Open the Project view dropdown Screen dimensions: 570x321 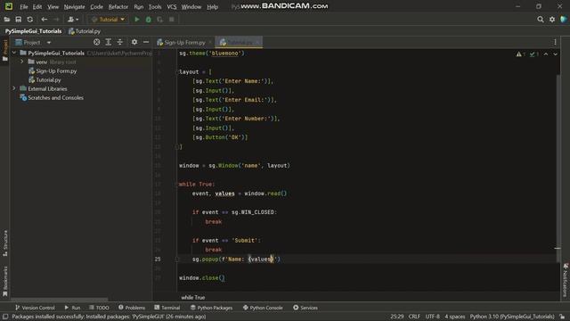click(x=34, y=43)
